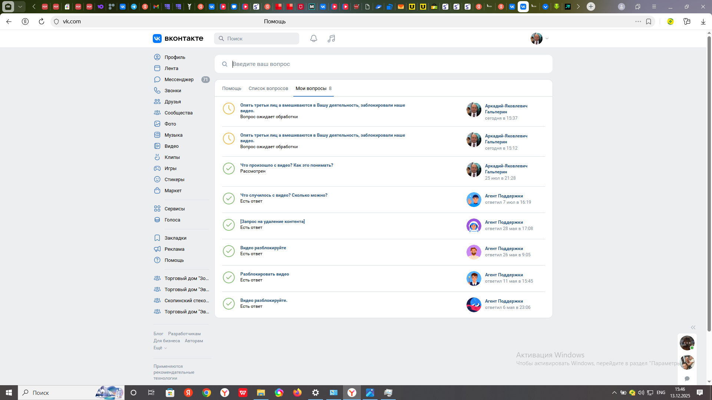The height and width of the screenshot is (400, 712).
Task: Open Windows Settings gear in the taskbar
Action: (316, 393)
